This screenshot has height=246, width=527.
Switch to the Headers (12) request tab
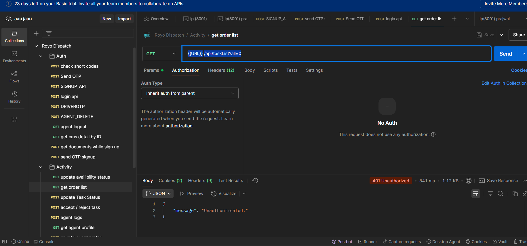coord(221,70)
